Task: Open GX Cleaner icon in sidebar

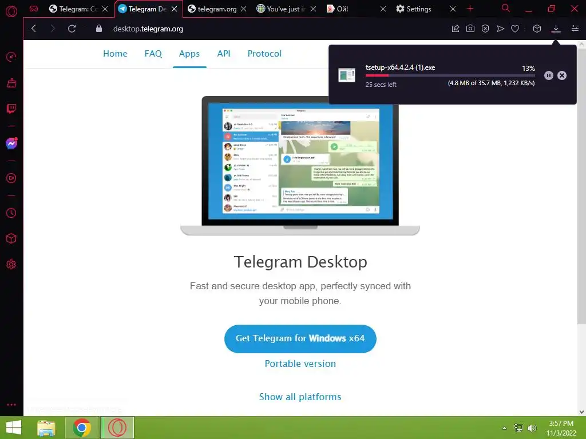Action: [11, 83]
